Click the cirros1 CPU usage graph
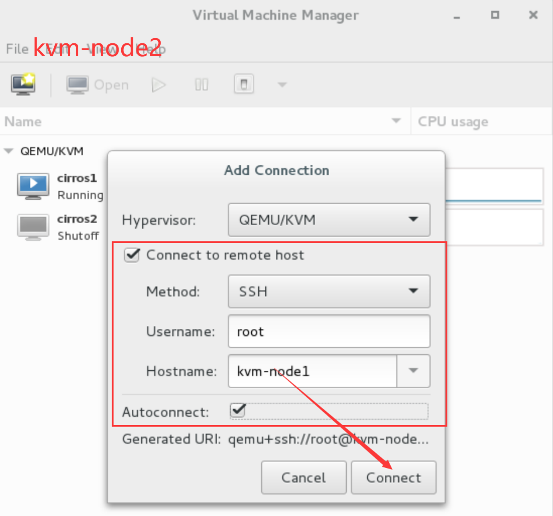 494,186
